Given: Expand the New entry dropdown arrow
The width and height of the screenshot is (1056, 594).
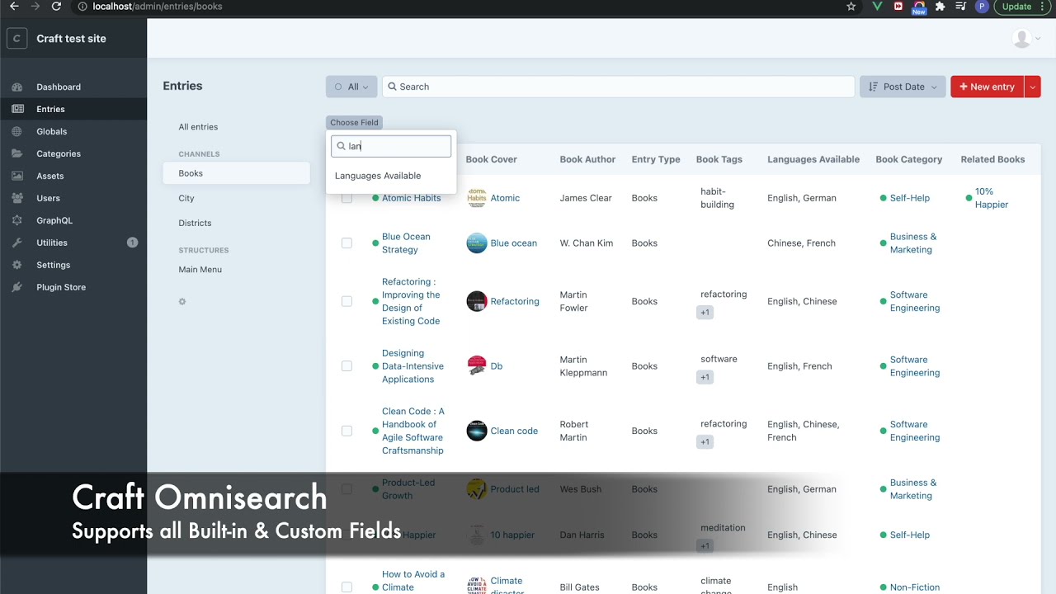Looking at the screenshot, I should [x=1033, y=87].
